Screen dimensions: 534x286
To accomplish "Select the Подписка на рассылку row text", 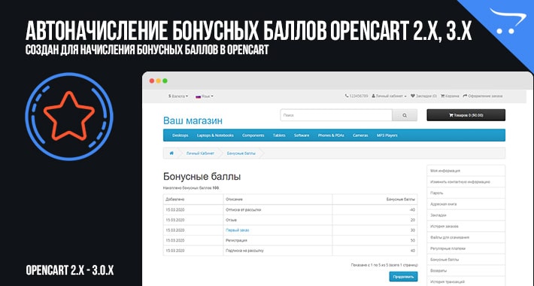I will (x=244, y=251).
